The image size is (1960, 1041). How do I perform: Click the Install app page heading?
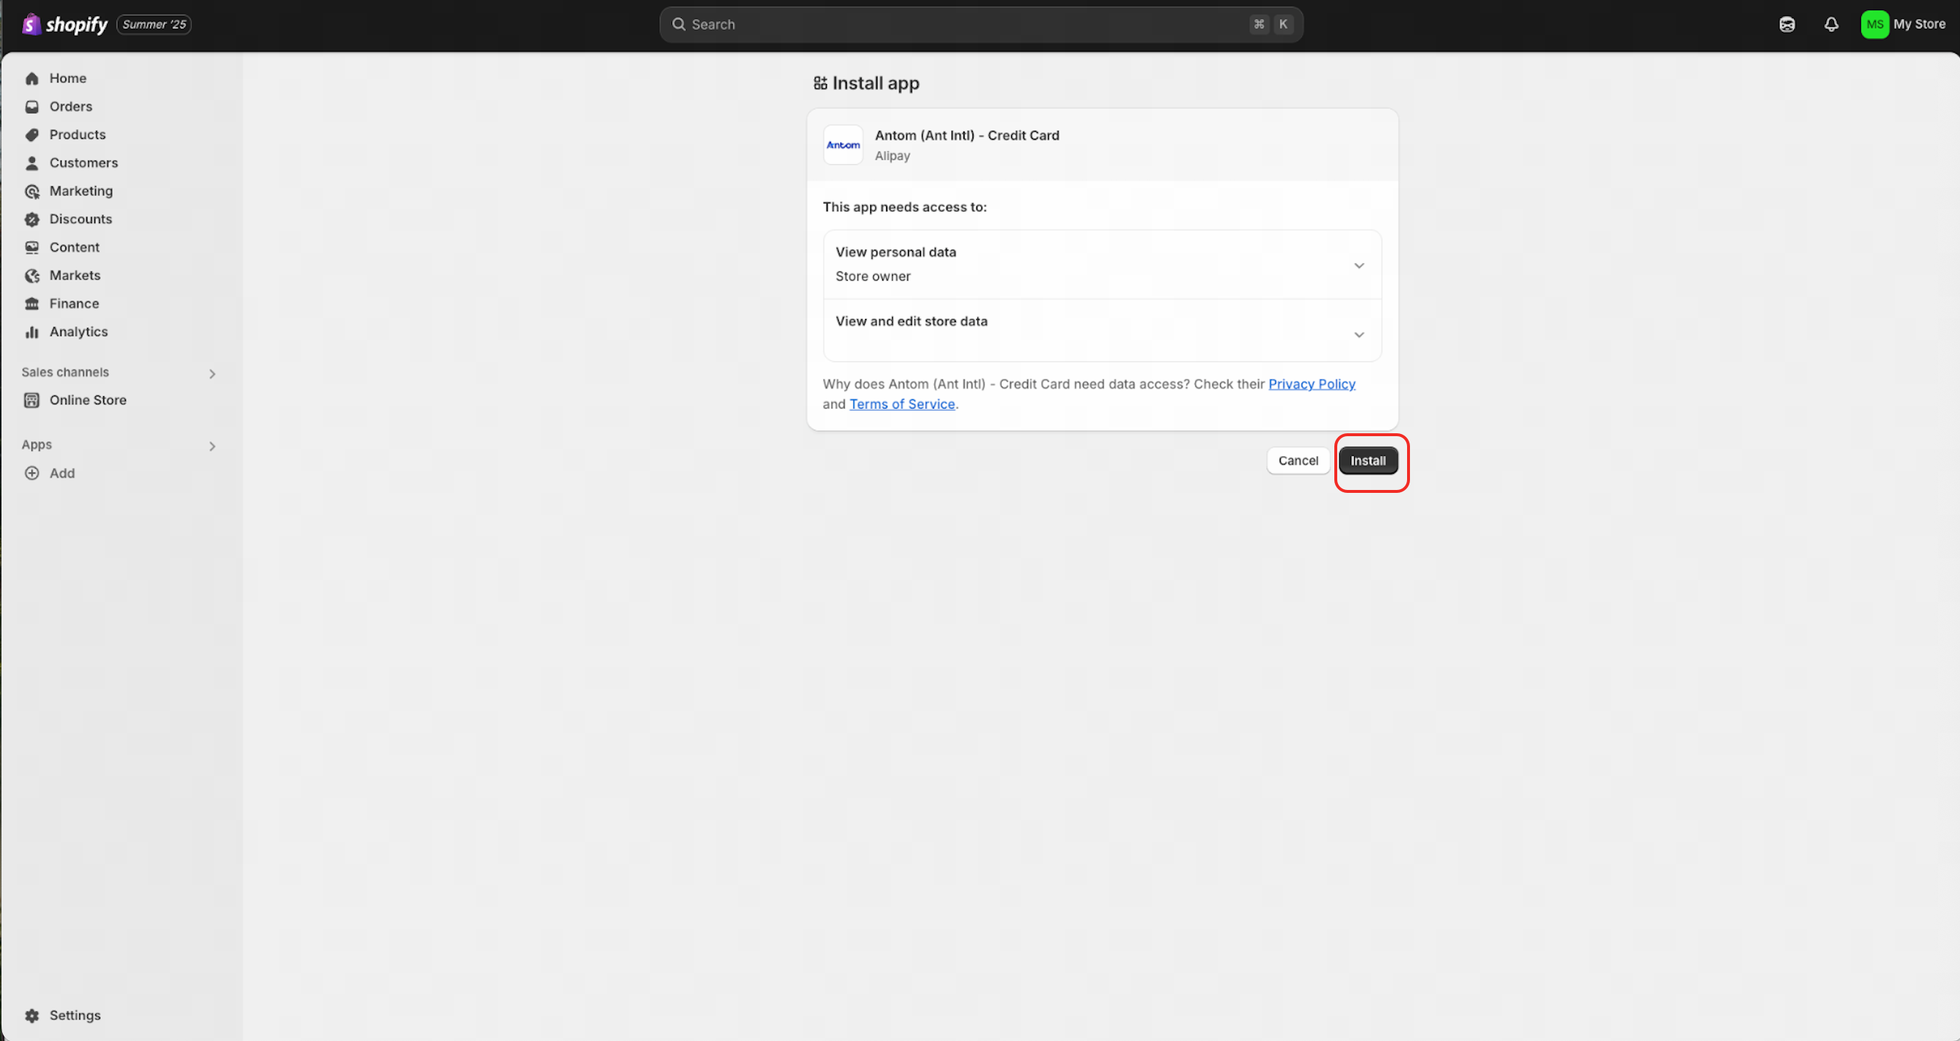(x=875, y=83)
